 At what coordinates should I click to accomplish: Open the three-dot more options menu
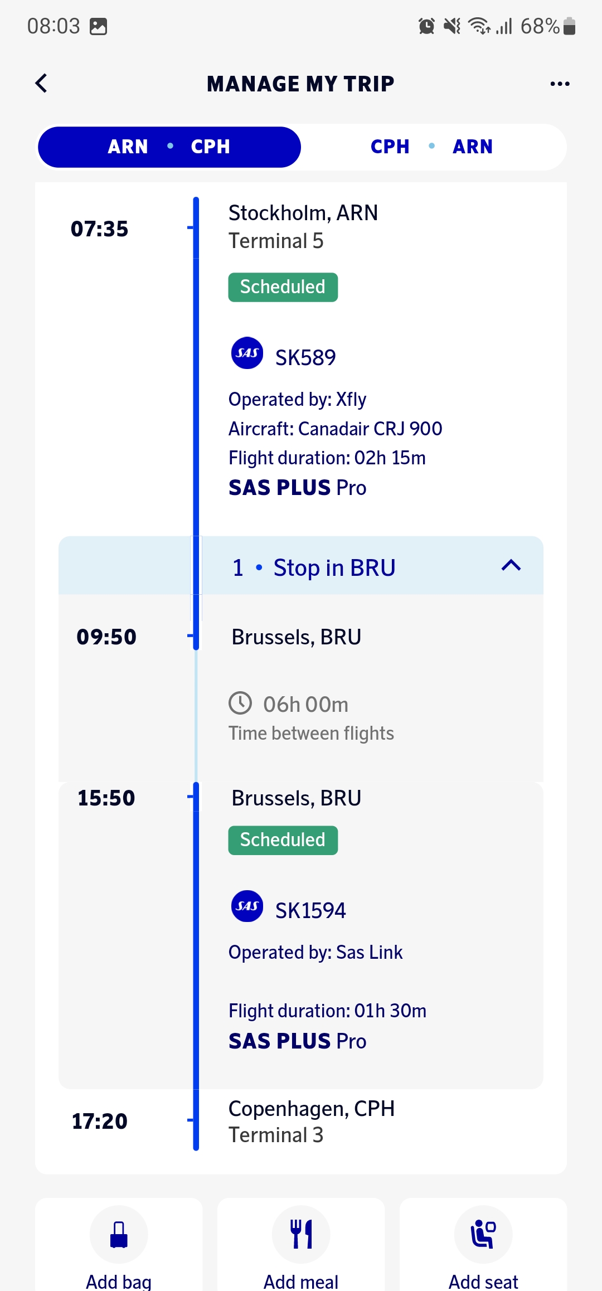[x=560, y=84]
